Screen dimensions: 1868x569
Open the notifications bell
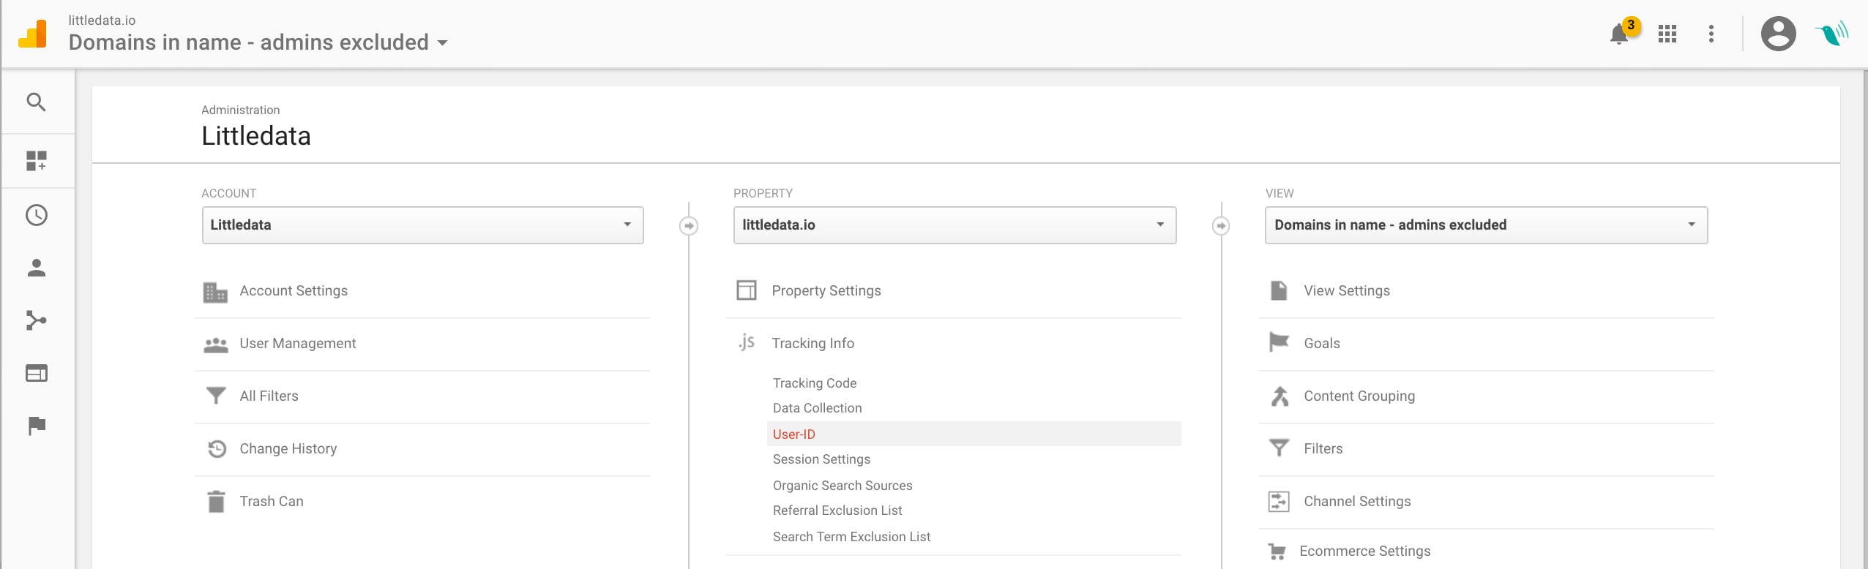coord(1619,34)
